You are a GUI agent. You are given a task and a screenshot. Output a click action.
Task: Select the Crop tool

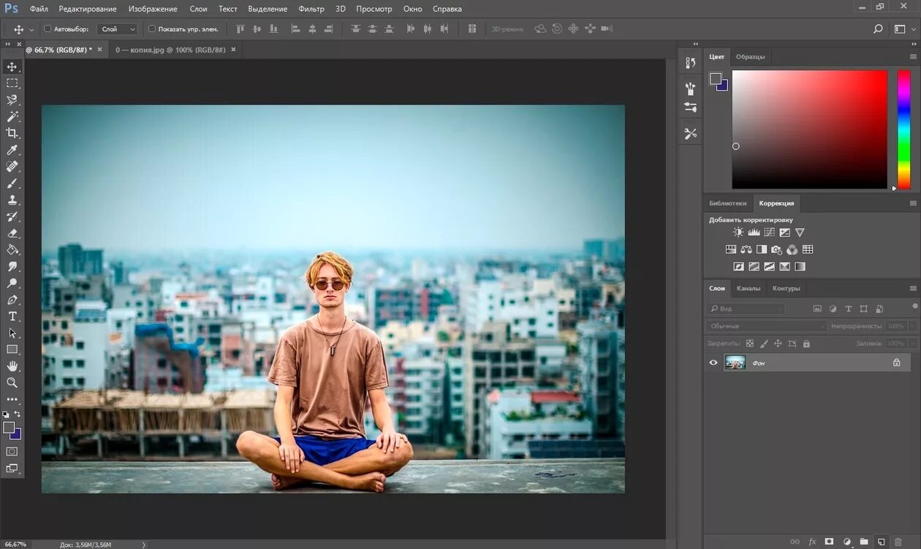pyautogui.click(x=12, y=133)
